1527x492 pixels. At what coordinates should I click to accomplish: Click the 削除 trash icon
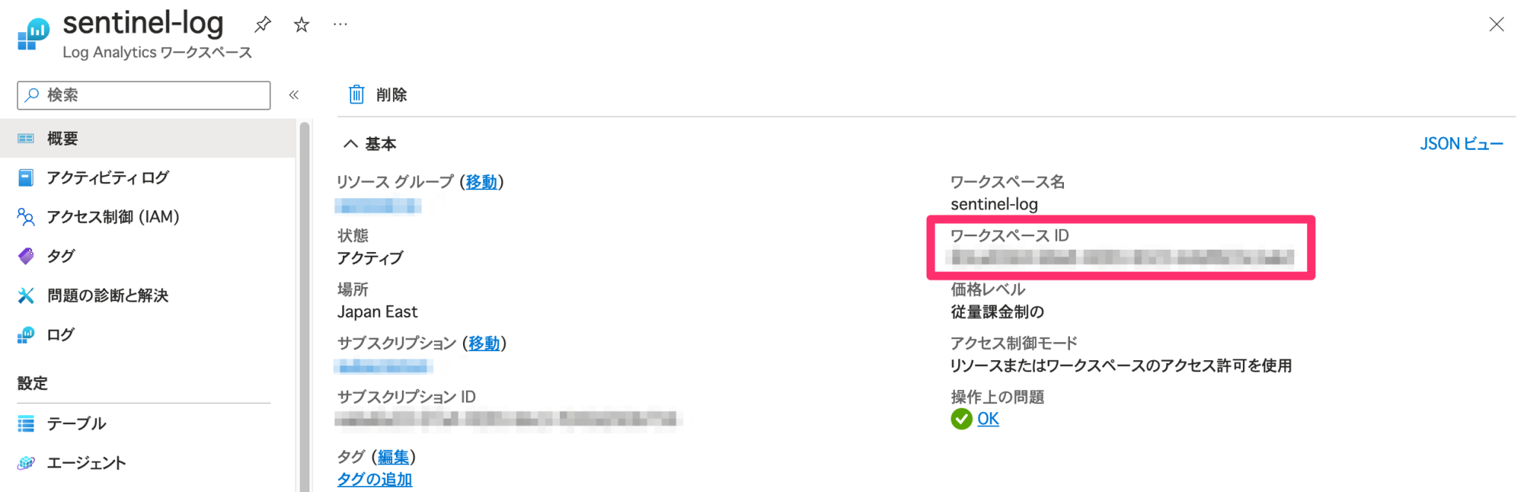coord(356,94)
